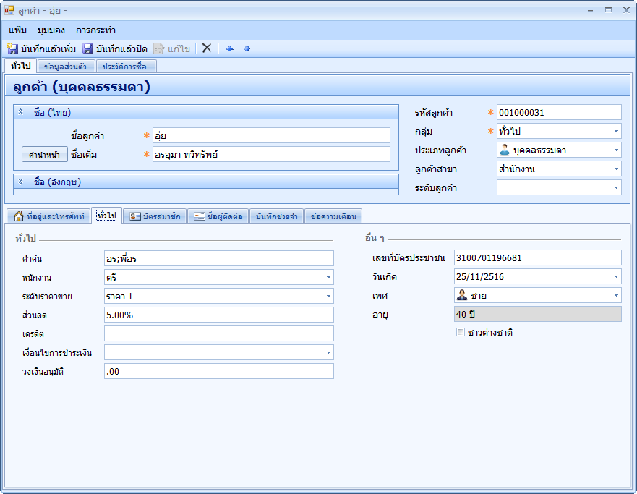637x494 pixels.
Task: Open the การกระทำ menu
Action: [95, 30]
